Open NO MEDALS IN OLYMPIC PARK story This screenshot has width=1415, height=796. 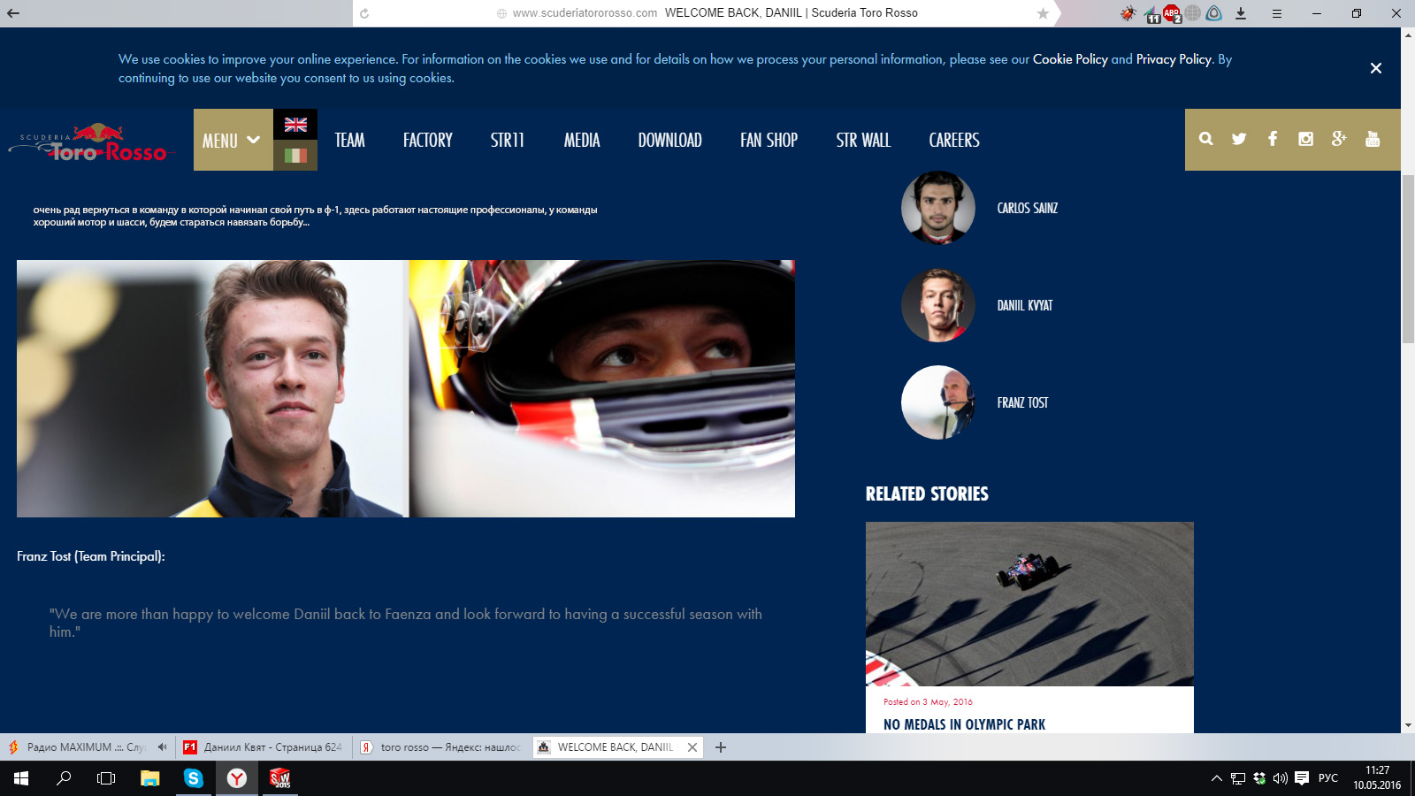[x=964, y=724]
